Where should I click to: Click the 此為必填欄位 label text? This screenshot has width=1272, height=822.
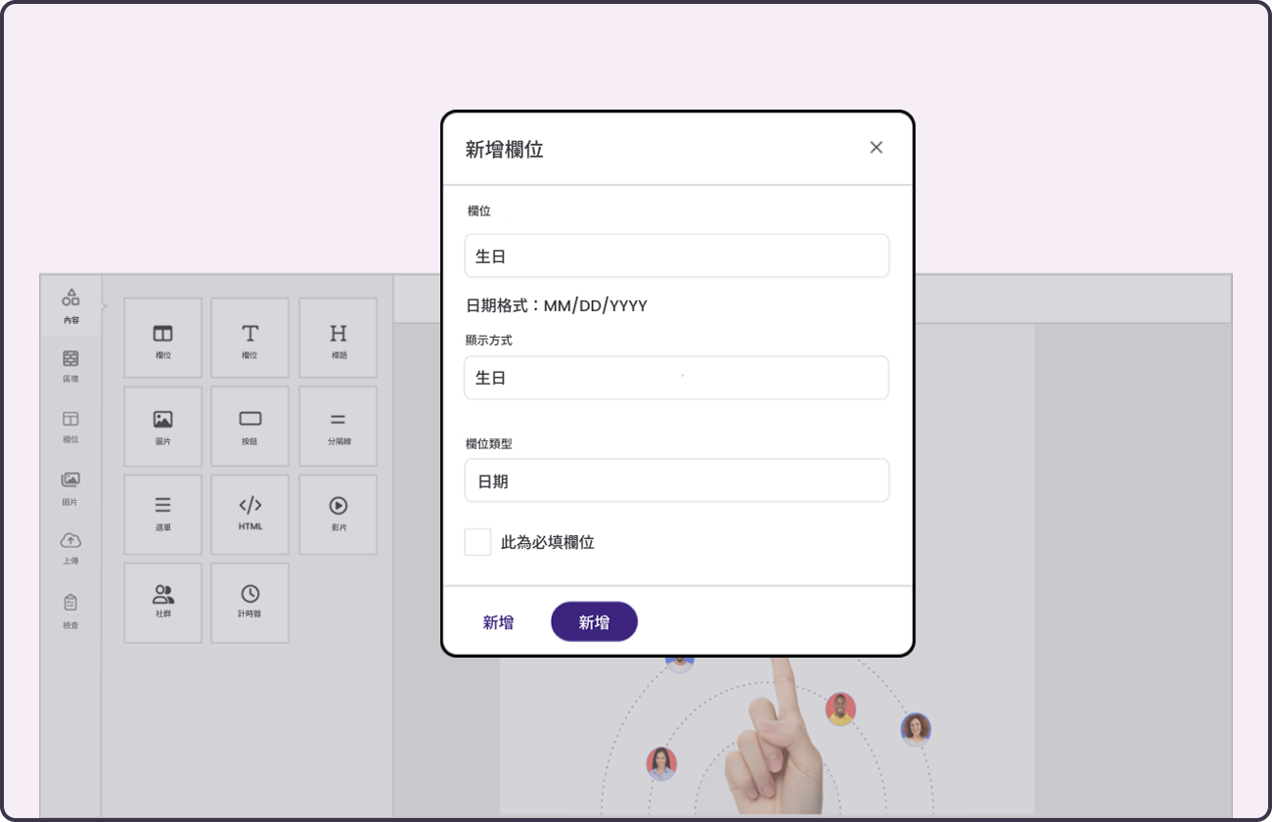(548, 542)
